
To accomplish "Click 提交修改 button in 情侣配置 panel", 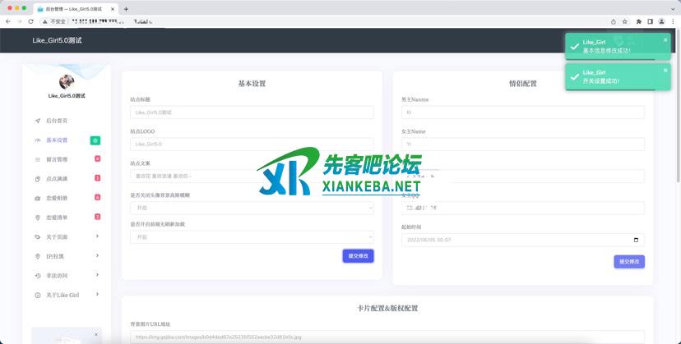I will 628,262.
